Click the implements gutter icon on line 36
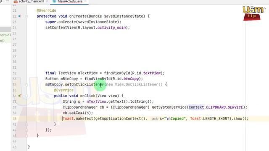This screenshot has height=151, width=269. click(20, 96)
